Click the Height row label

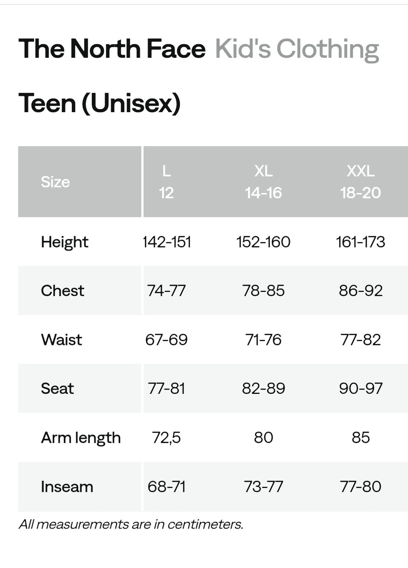click(x=65, y=242)
